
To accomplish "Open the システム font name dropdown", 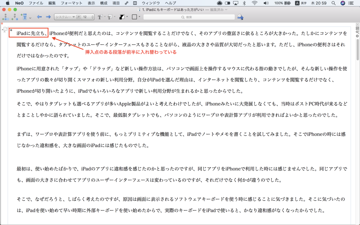I will (65, 17).
